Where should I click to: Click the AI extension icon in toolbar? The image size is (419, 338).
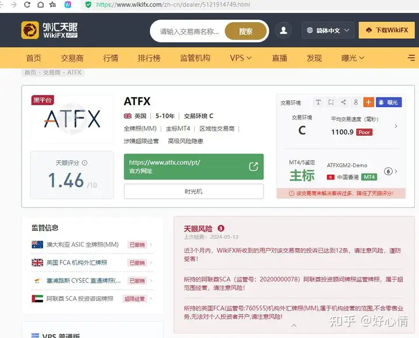pos(68,5)
